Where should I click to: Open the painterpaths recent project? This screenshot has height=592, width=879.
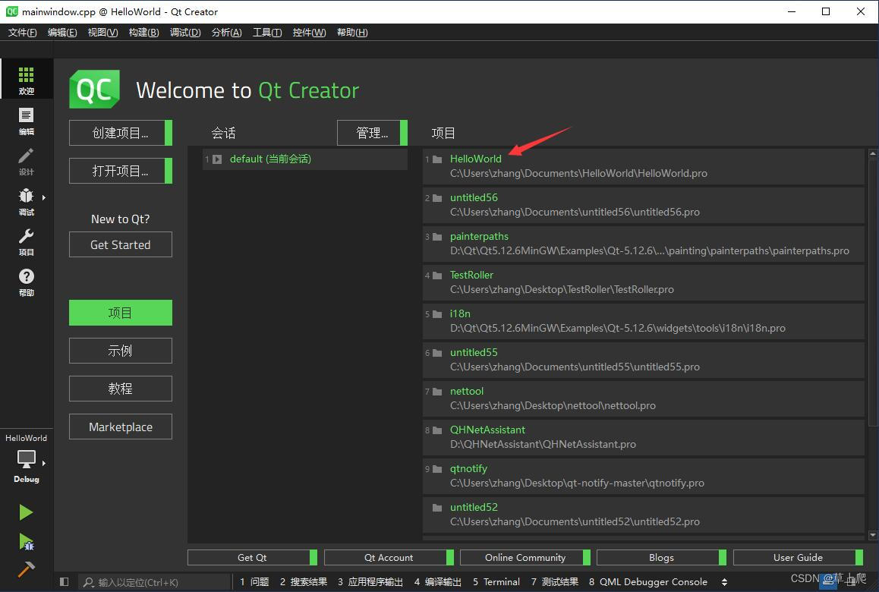(644, 244)
